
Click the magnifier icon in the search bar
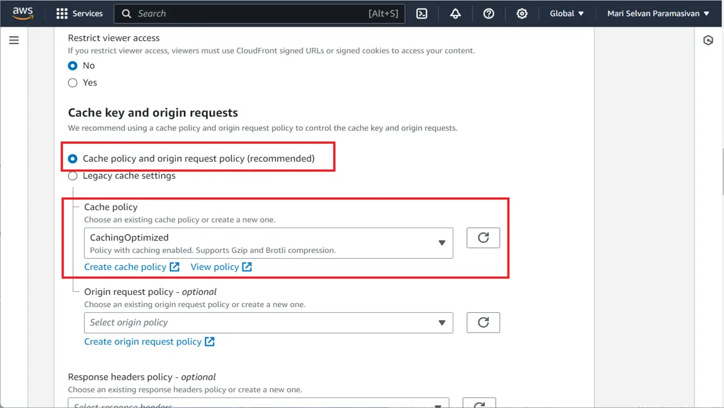click(127, 14)
